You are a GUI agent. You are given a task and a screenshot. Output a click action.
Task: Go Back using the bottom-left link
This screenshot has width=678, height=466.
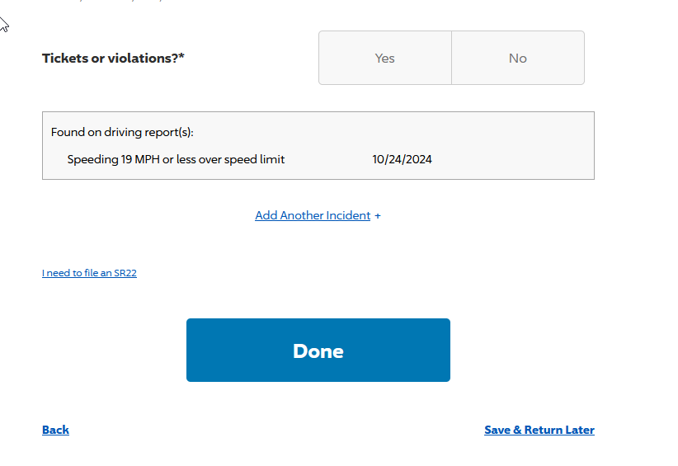pos(55,430)
